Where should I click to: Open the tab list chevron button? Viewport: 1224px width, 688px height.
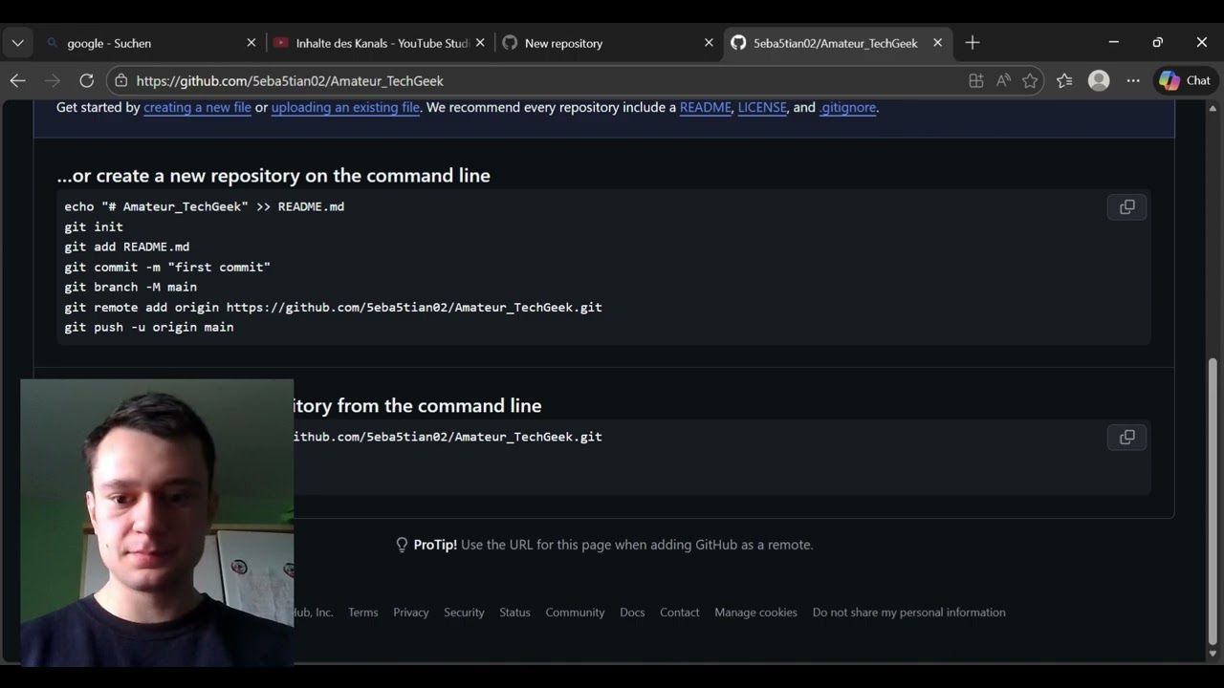17,43
